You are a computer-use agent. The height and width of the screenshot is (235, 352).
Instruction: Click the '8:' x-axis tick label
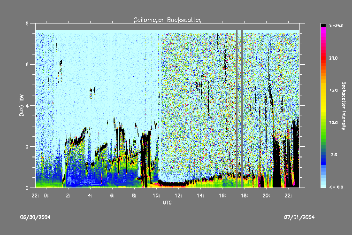(x=134, y=196)
